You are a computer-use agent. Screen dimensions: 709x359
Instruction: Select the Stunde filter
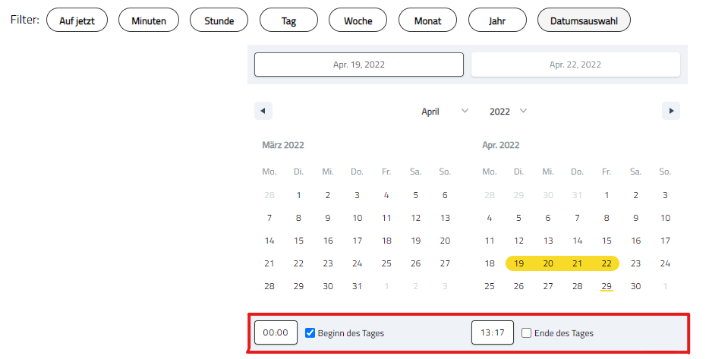point(219,20)
